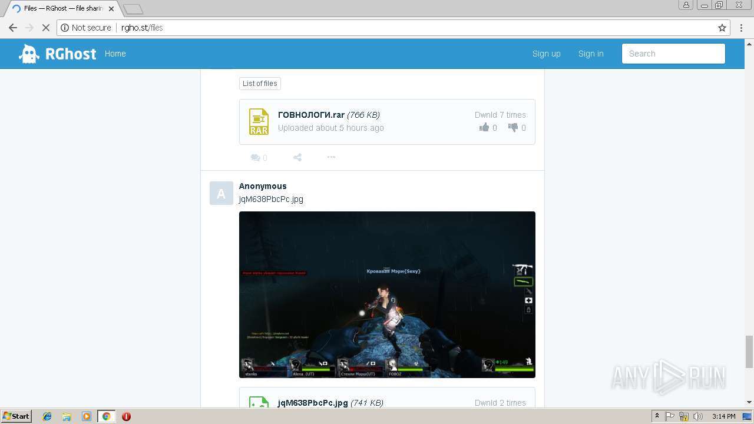Click the RAR file icon
Screen dimensions: 754x424
click(x=259, y=122)
